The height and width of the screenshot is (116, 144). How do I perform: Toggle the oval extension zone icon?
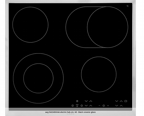pyautogui.click(x=126, y=101)
